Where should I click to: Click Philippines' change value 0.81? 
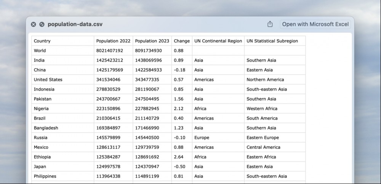[x=179, y=176]
